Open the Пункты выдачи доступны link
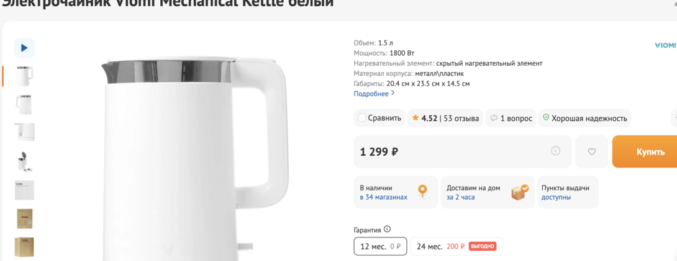 pos(555,197)
